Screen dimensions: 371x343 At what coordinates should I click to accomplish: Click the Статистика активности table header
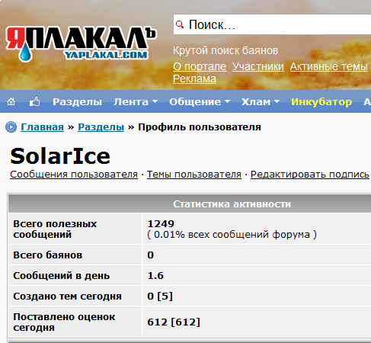(232, 204)
